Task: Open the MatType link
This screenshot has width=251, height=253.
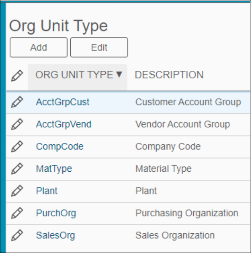Action: (x=54, y=169)
